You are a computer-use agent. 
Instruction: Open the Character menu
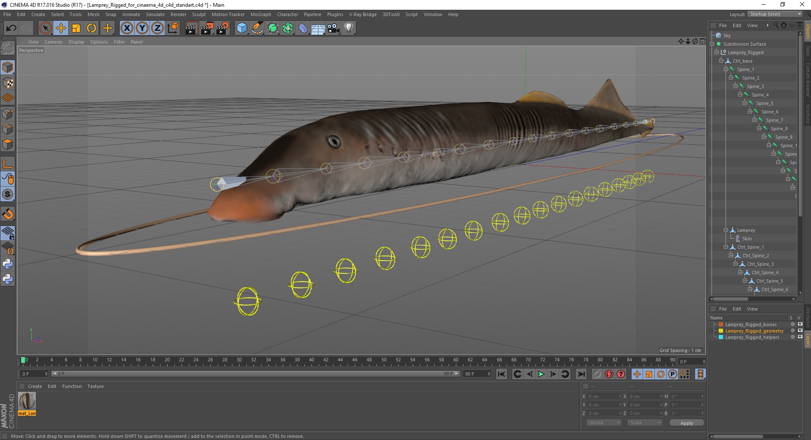tap(288, 14)
